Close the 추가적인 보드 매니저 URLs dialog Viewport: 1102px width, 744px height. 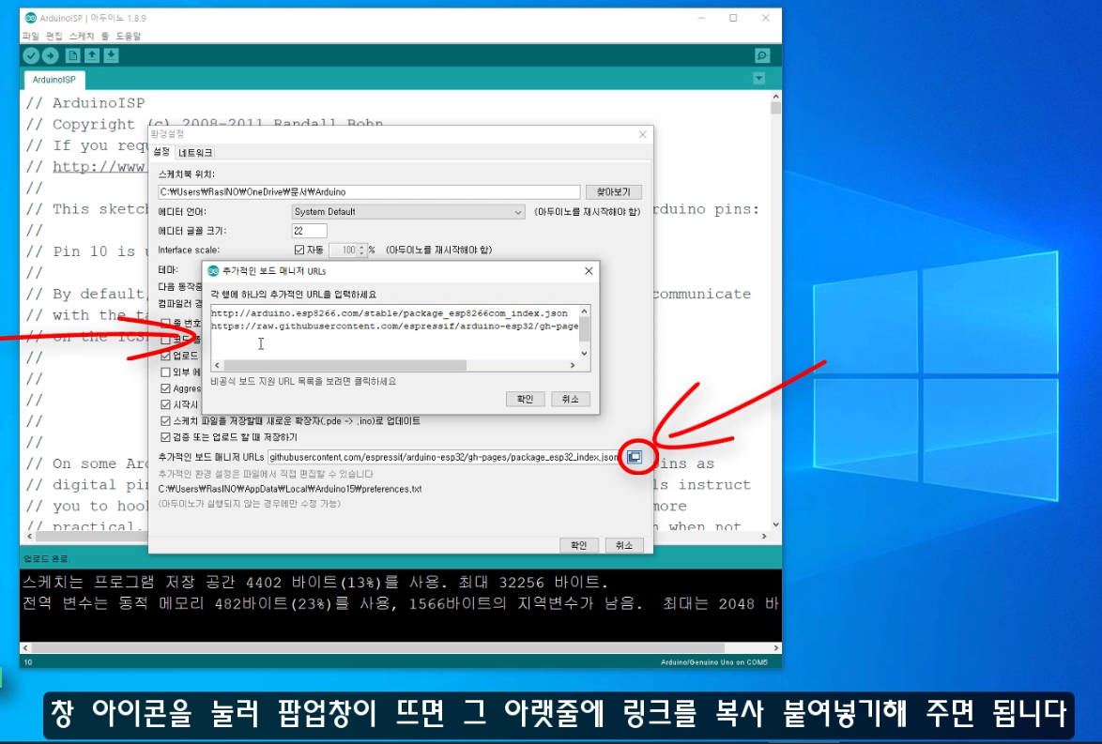[x=589, y=270]
